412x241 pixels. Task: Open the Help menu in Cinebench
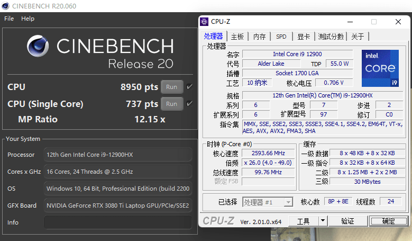tap(28, 19)
